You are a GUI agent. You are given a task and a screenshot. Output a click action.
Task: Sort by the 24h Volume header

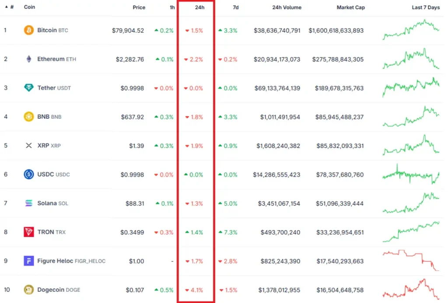pyautogui.click(x=287, y=7)
